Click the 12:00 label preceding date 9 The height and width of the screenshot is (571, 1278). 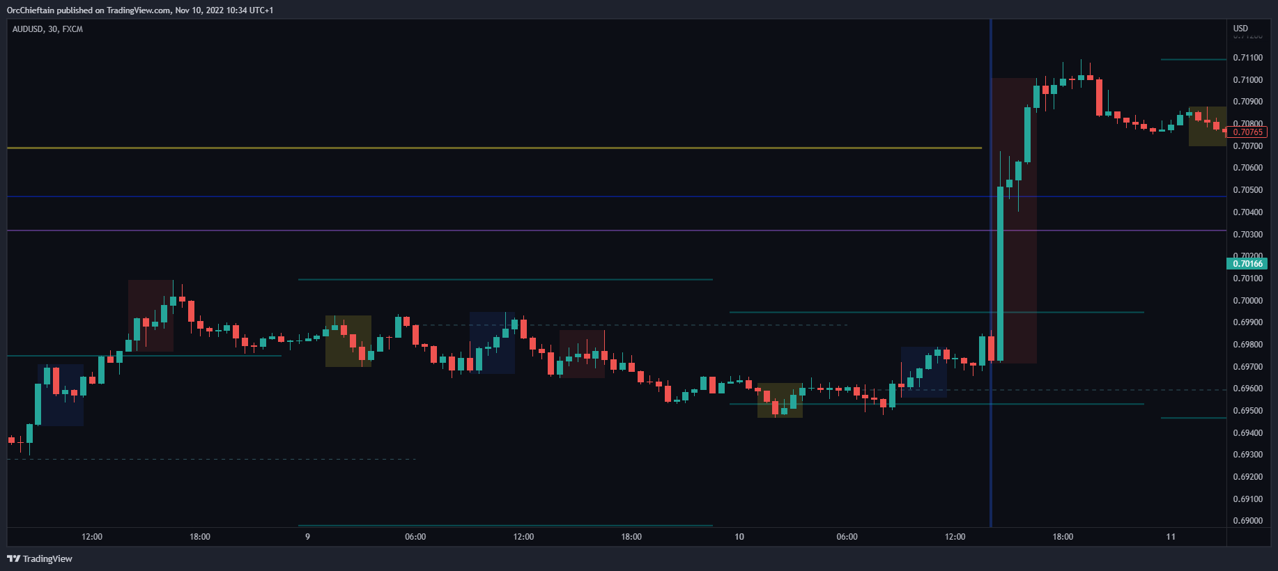[92, 537]
